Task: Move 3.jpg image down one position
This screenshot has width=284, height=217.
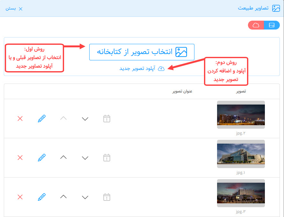Action: [85, 197]
